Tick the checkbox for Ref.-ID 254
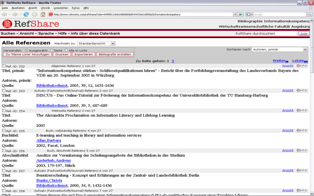 coord(4,110)
